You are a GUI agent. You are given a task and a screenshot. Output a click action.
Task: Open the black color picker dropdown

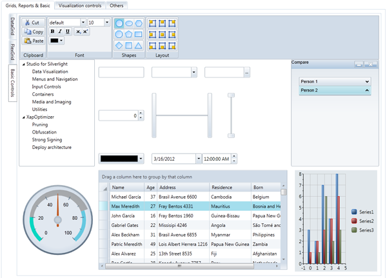141,159
